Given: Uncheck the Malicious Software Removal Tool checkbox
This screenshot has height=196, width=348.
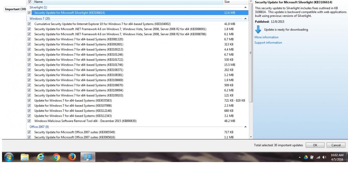Looking at the screenshot, I should coord(29,121).
